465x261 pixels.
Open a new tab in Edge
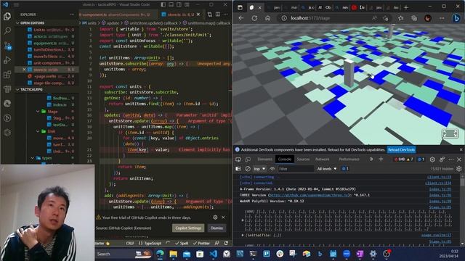point(406,7)
